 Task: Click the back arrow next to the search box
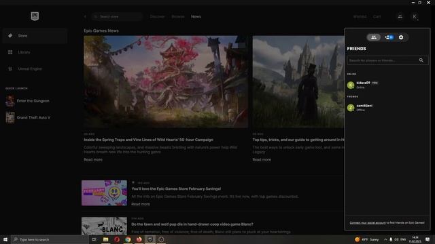click(85, 16)
